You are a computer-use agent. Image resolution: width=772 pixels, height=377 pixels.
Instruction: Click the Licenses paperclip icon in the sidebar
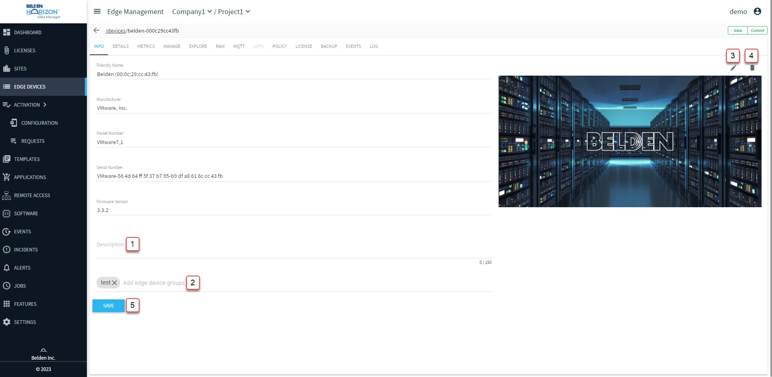[6, 50]
